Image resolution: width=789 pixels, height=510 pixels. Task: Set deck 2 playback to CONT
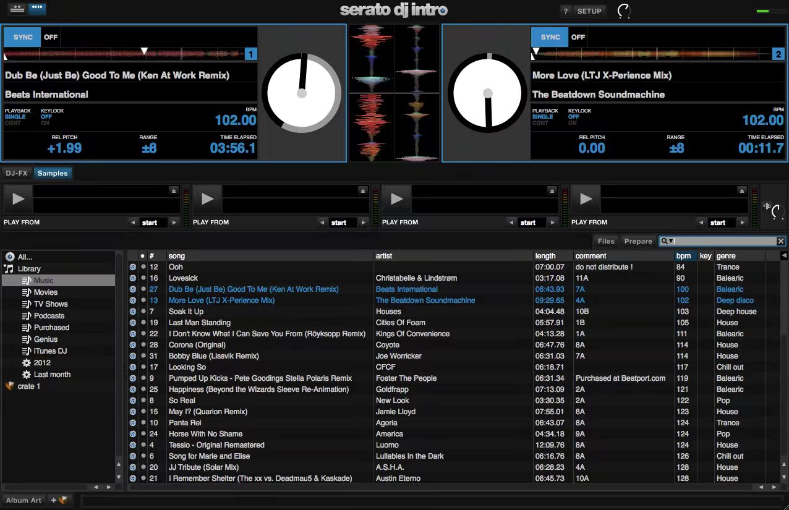(540, 123)
